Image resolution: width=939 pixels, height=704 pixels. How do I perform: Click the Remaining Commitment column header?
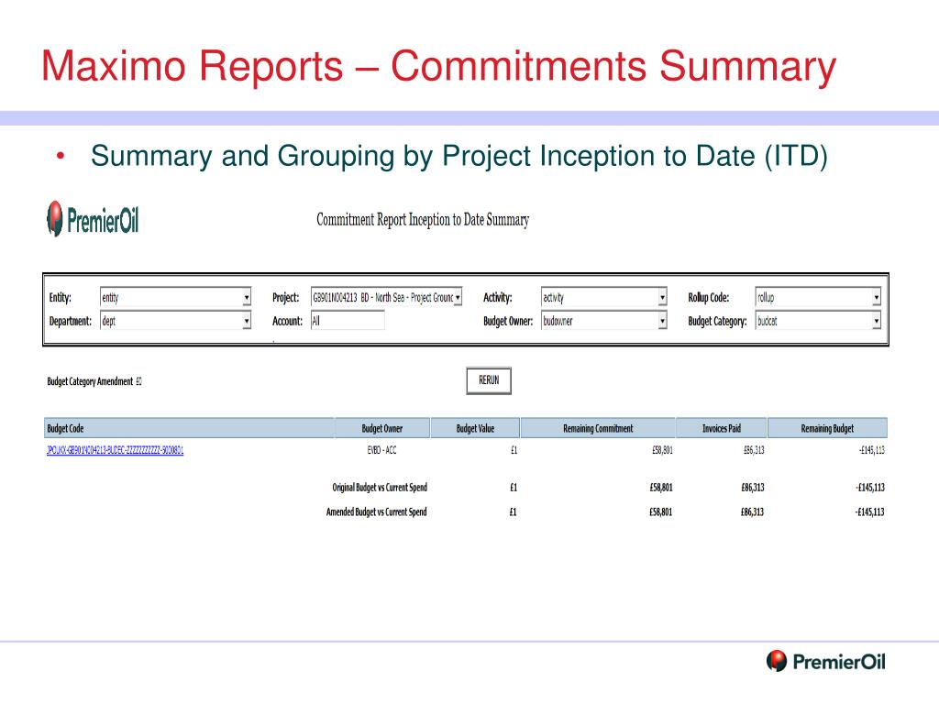598,428
